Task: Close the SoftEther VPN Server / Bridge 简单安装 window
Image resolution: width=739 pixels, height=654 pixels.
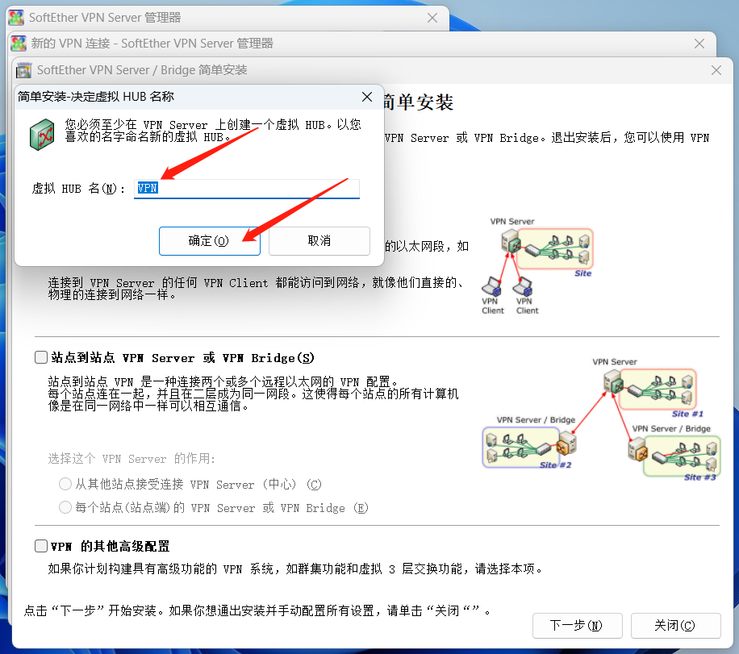Action: pos(716,70)
